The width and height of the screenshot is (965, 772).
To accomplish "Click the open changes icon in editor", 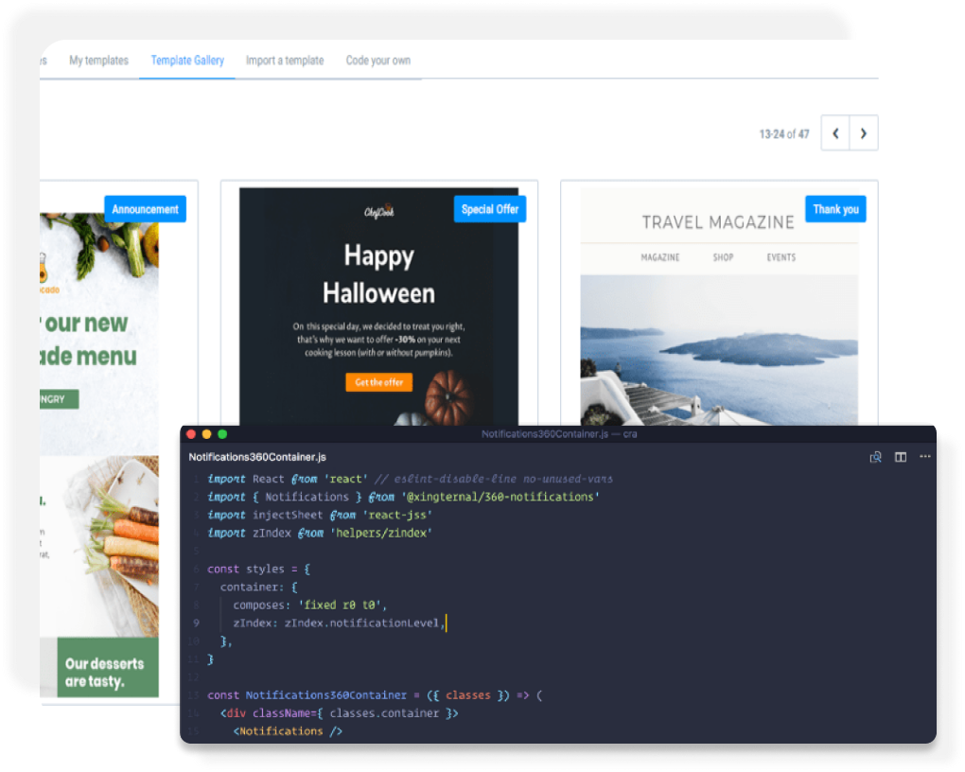I will 876,457.
